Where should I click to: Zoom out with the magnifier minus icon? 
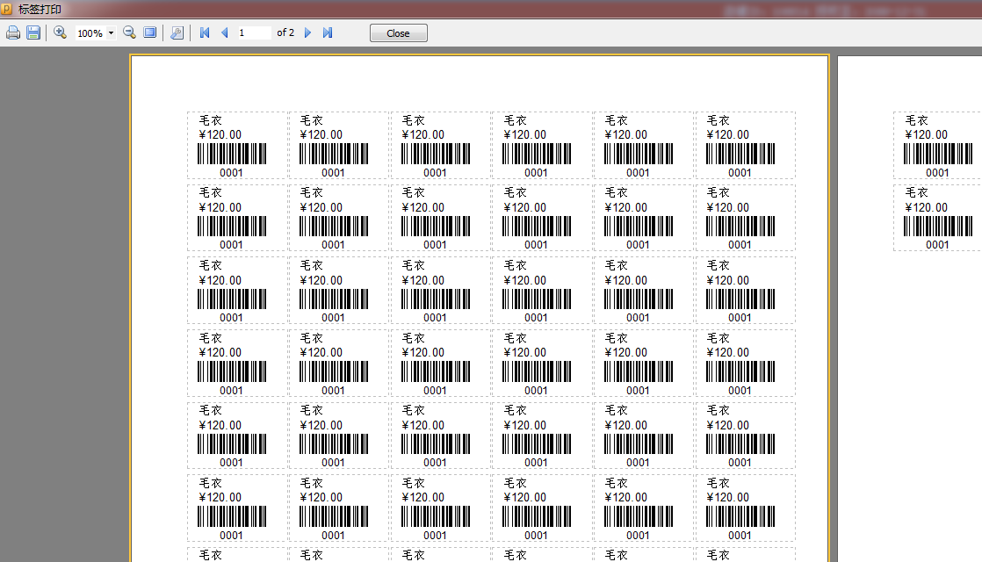tap(130, 32)
